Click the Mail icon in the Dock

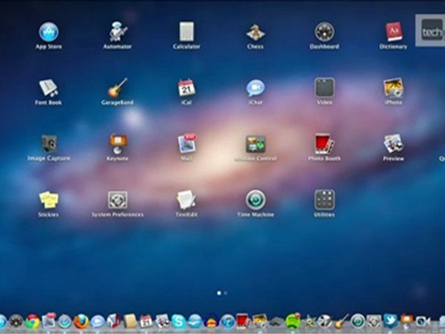[49, 321]
